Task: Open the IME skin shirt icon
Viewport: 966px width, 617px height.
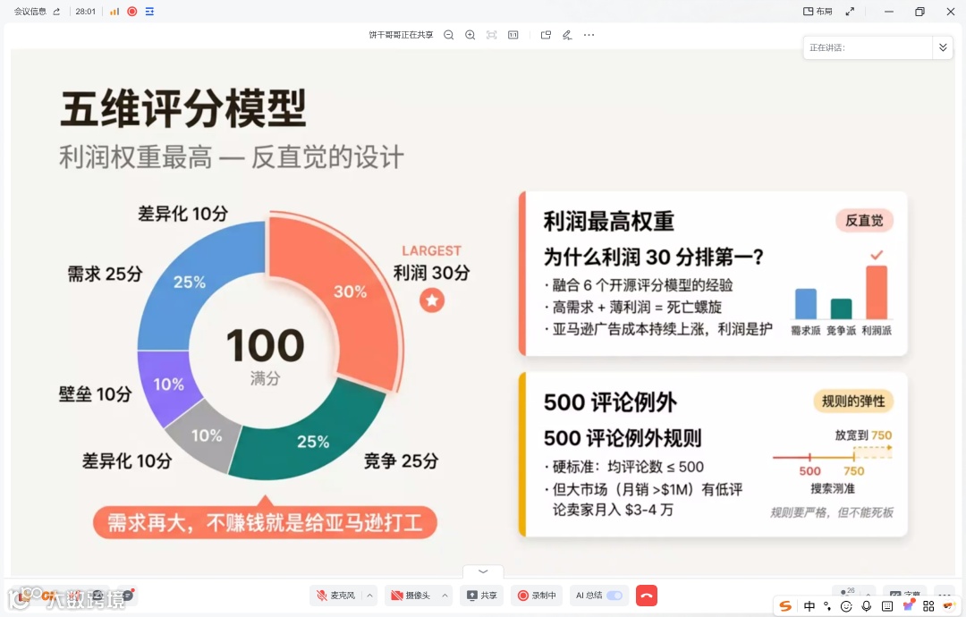Action: point(908,606)
